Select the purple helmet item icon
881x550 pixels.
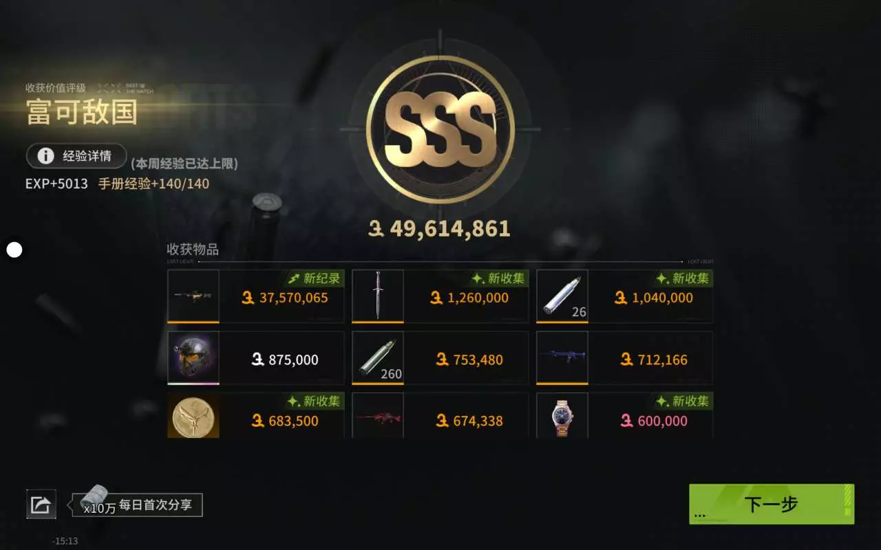coord(193,357)
